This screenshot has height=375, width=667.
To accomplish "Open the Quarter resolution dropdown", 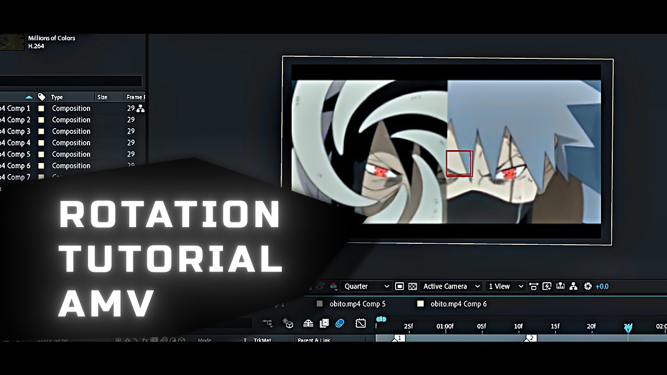I will point(366,286).
